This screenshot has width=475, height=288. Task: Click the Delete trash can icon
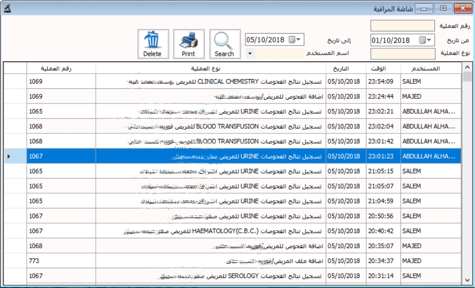(152, 40)
